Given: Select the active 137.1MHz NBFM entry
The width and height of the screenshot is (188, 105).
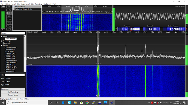Looking at the screenshot, I should tap(11, 39).
